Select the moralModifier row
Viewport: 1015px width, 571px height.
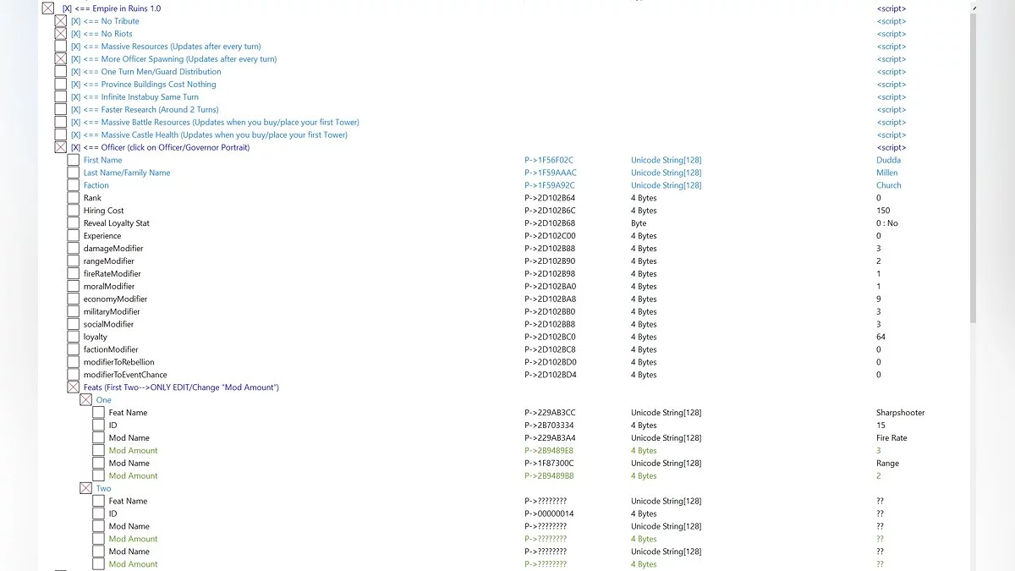109,286
